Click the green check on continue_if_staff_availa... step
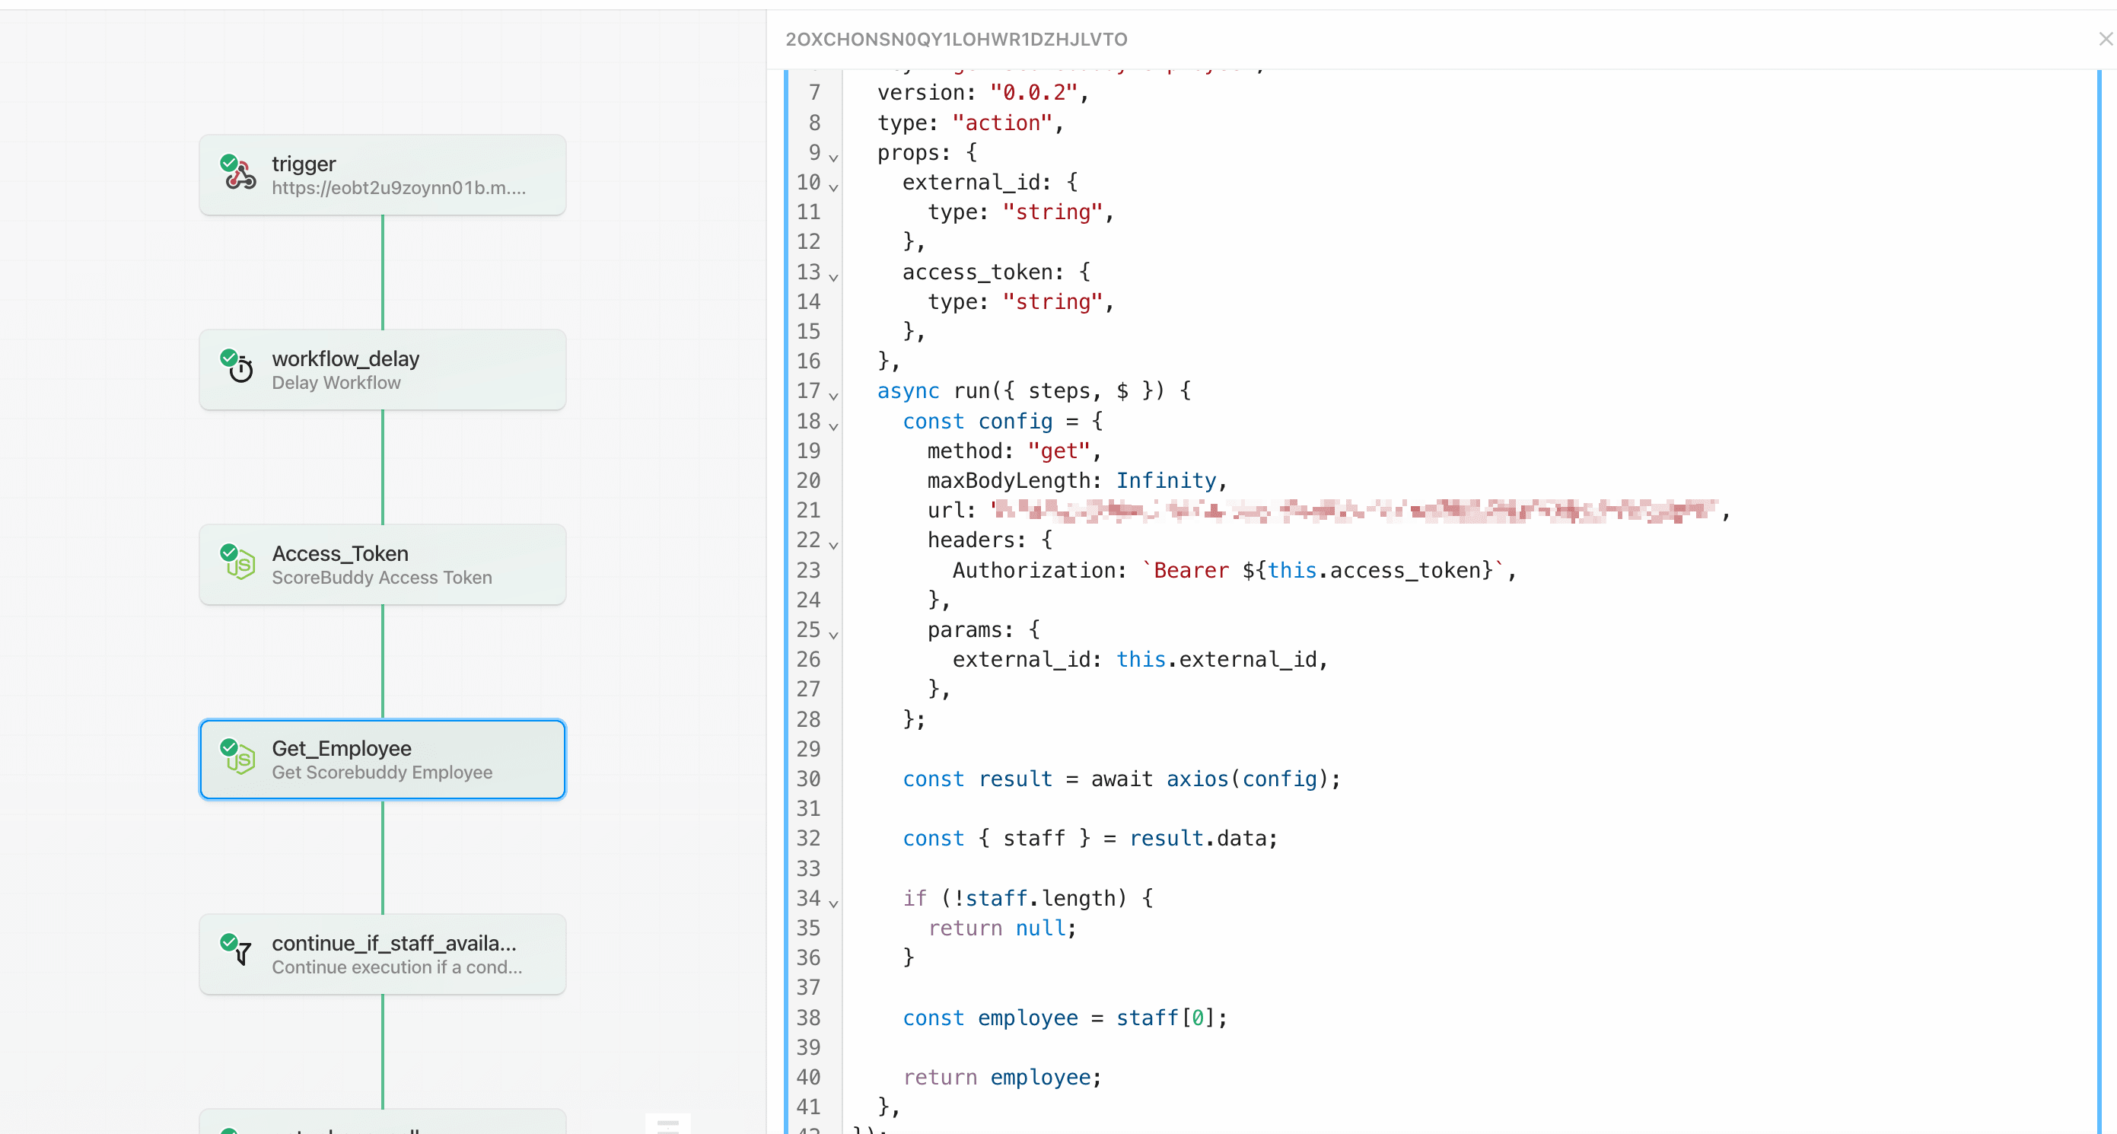This screenshot has width=2117, height=1134. click(229, 941)
